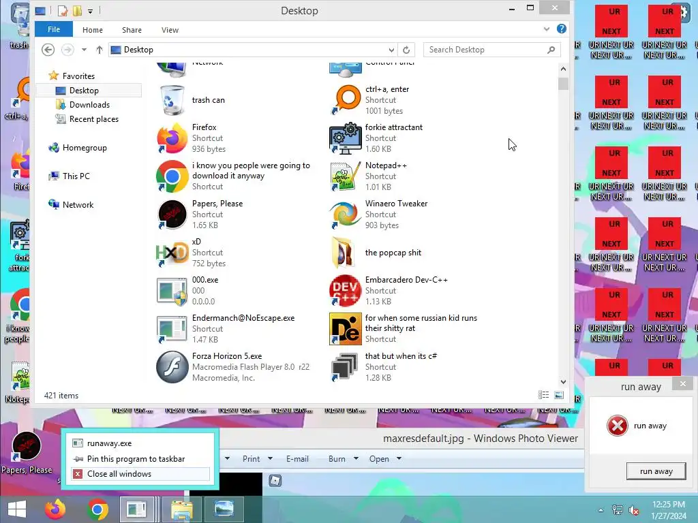Open the View ribbon tab

(170, 30)
